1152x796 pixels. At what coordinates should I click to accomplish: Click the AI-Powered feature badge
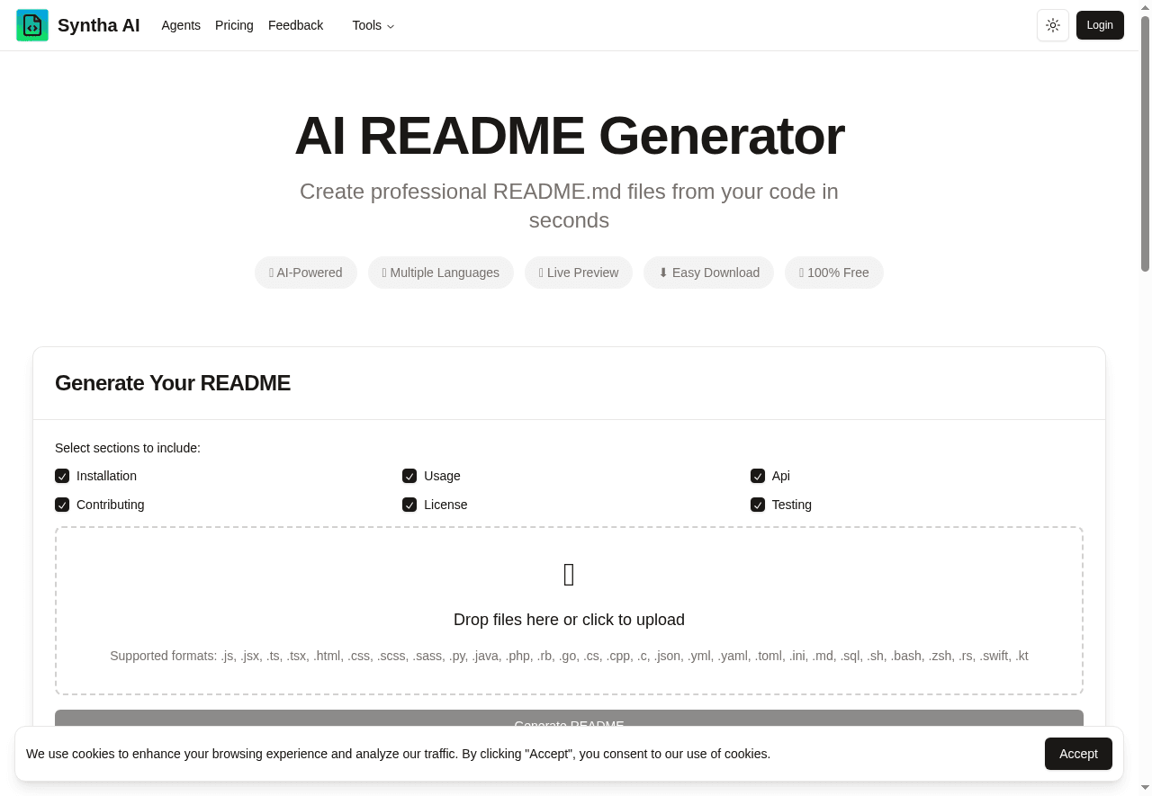(305, 273)
